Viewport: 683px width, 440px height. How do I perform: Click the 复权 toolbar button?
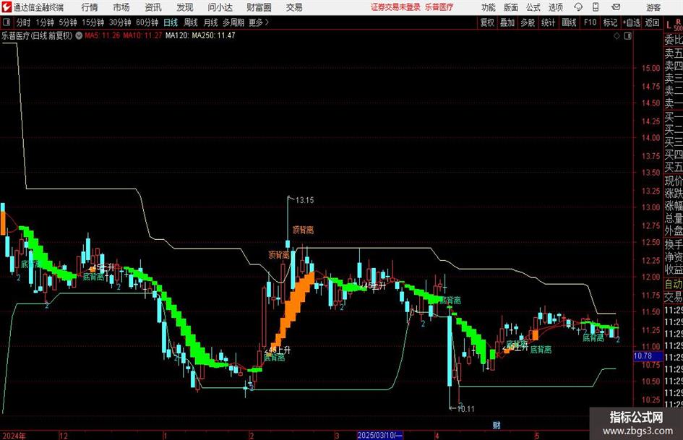point(487,22)
